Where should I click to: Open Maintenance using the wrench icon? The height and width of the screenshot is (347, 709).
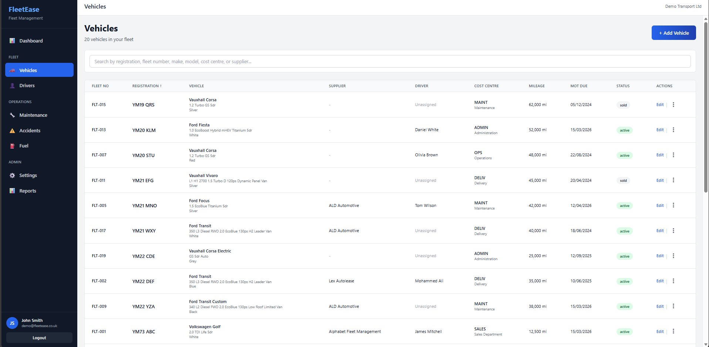coord(12,115)
